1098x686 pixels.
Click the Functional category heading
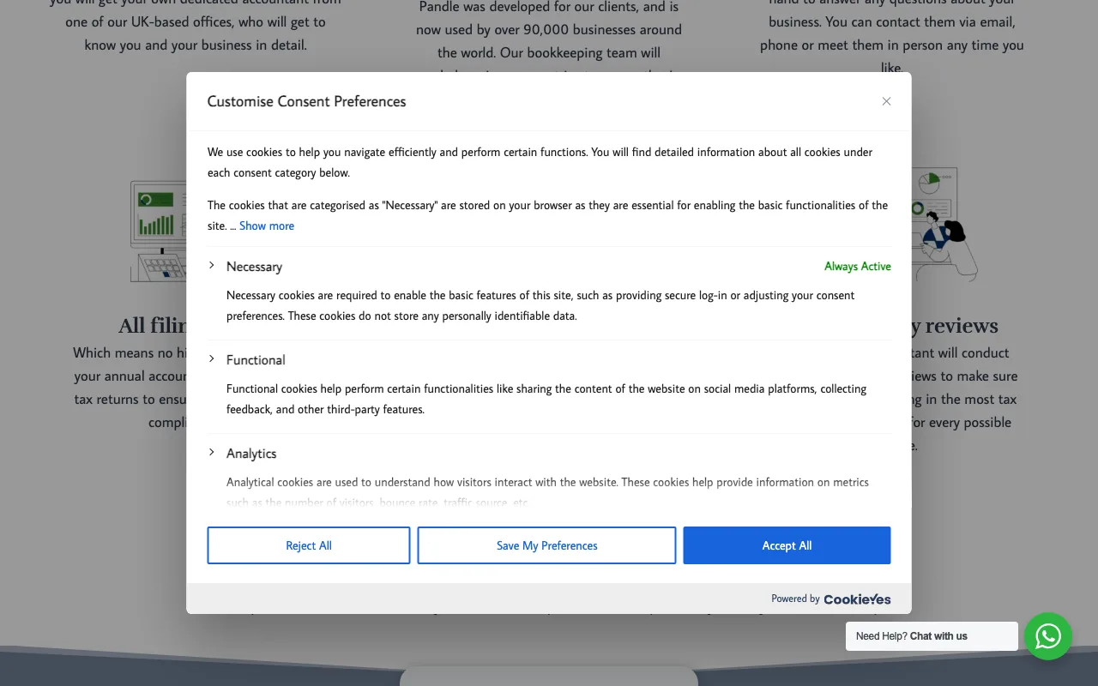coord(256,360)
